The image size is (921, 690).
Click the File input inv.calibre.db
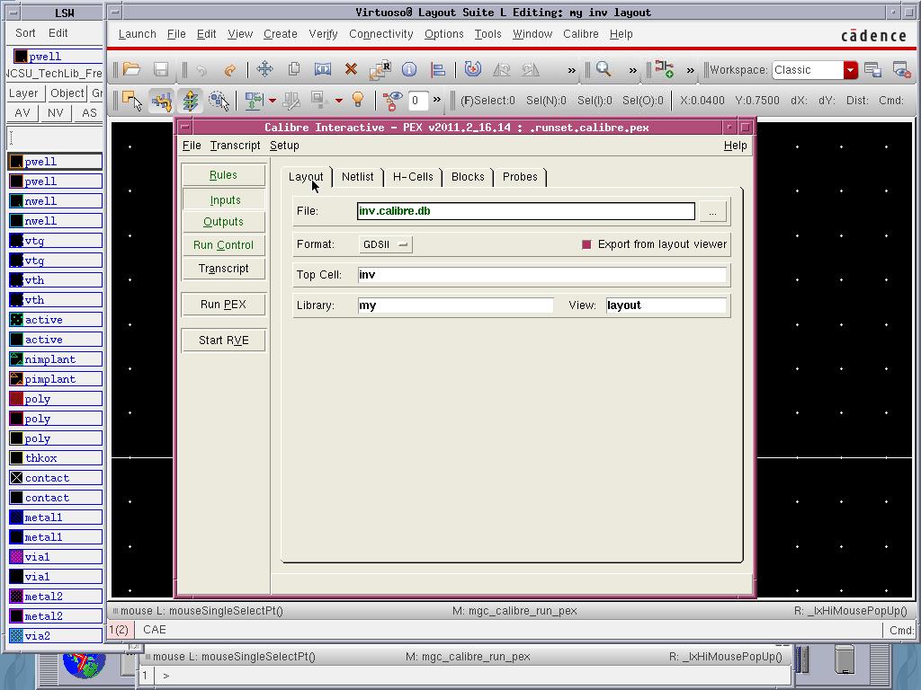(x=525, y=211)
